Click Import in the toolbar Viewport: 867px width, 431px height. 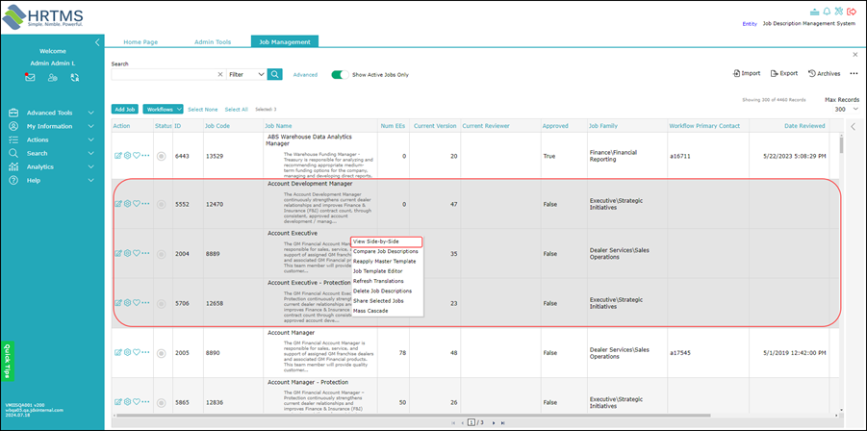click(x=747, y=73)
